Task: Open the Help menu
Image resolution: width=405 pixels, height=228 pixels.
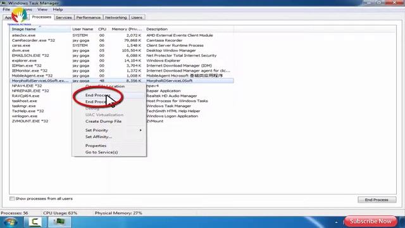Action: [58, 9]
